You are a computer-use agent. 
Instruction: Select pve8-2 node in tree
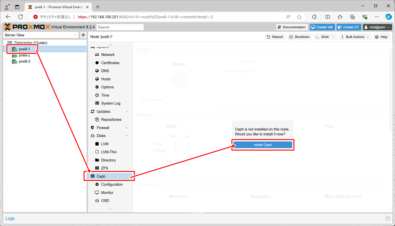24,55
